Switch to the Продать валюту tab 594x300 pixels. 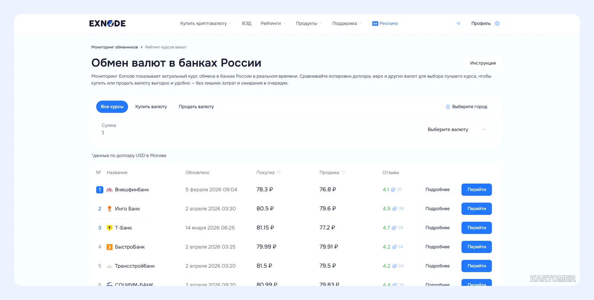coord(196,107)
